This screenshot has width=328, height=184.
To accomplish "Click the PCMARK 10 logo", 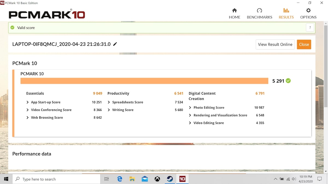I will coord(47,14).
